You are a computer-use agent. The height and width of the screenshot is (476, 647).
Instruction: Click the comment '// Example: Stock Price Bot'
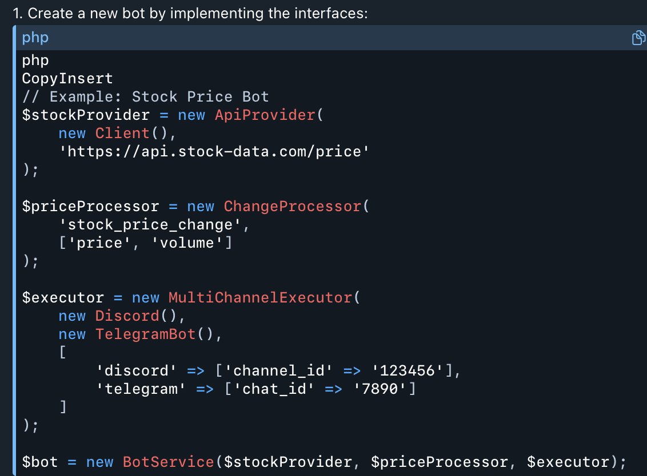(145, 96)
